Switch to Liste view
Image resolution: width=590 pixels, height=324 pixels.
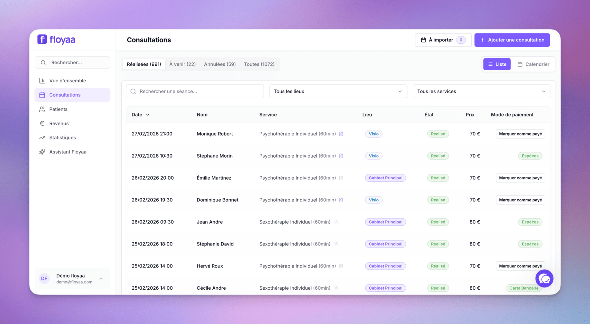(497, 64)
